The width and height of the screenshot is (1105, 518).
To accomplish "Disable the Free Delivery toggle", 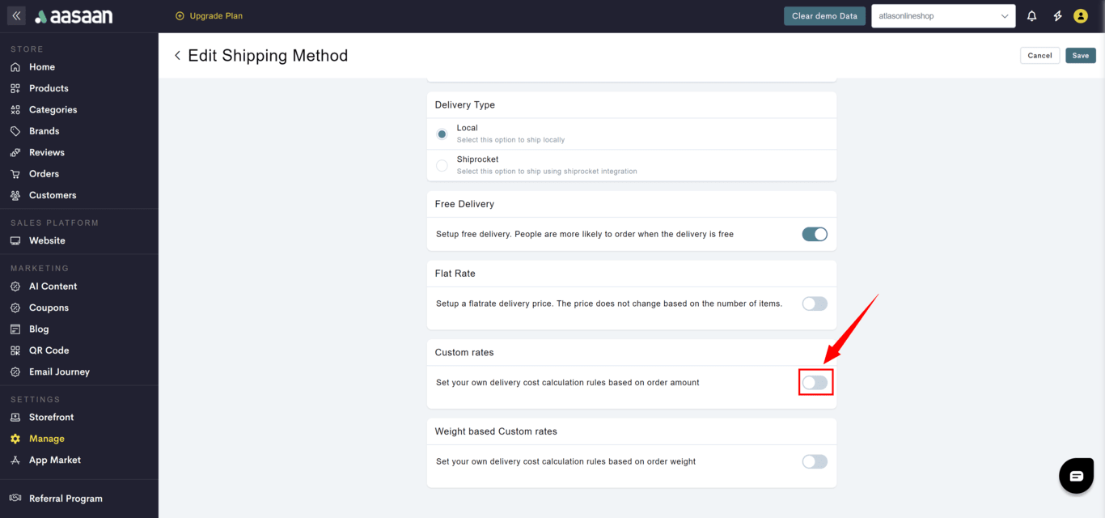I will coord(815,234).
